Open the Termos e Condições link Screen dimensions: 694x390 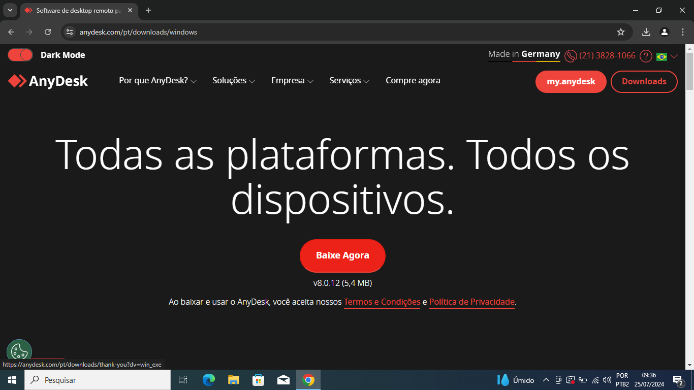click(x=382, y=302)
